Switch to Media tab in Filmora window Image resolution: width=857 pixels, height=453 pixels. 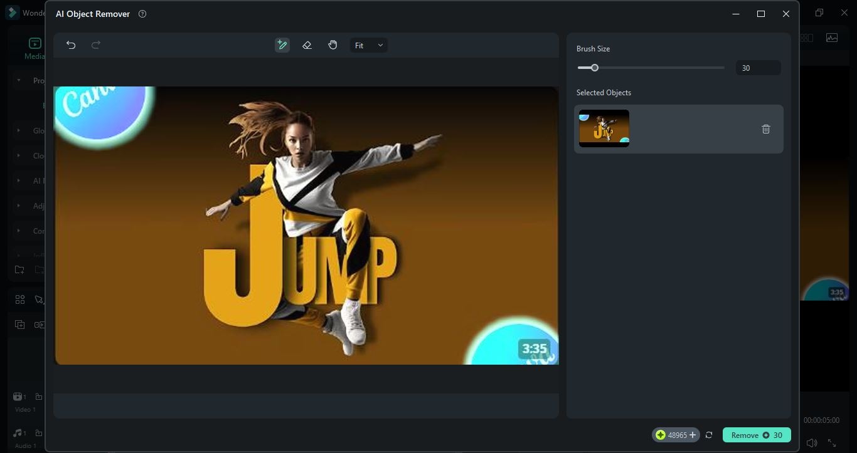(35, 48)
